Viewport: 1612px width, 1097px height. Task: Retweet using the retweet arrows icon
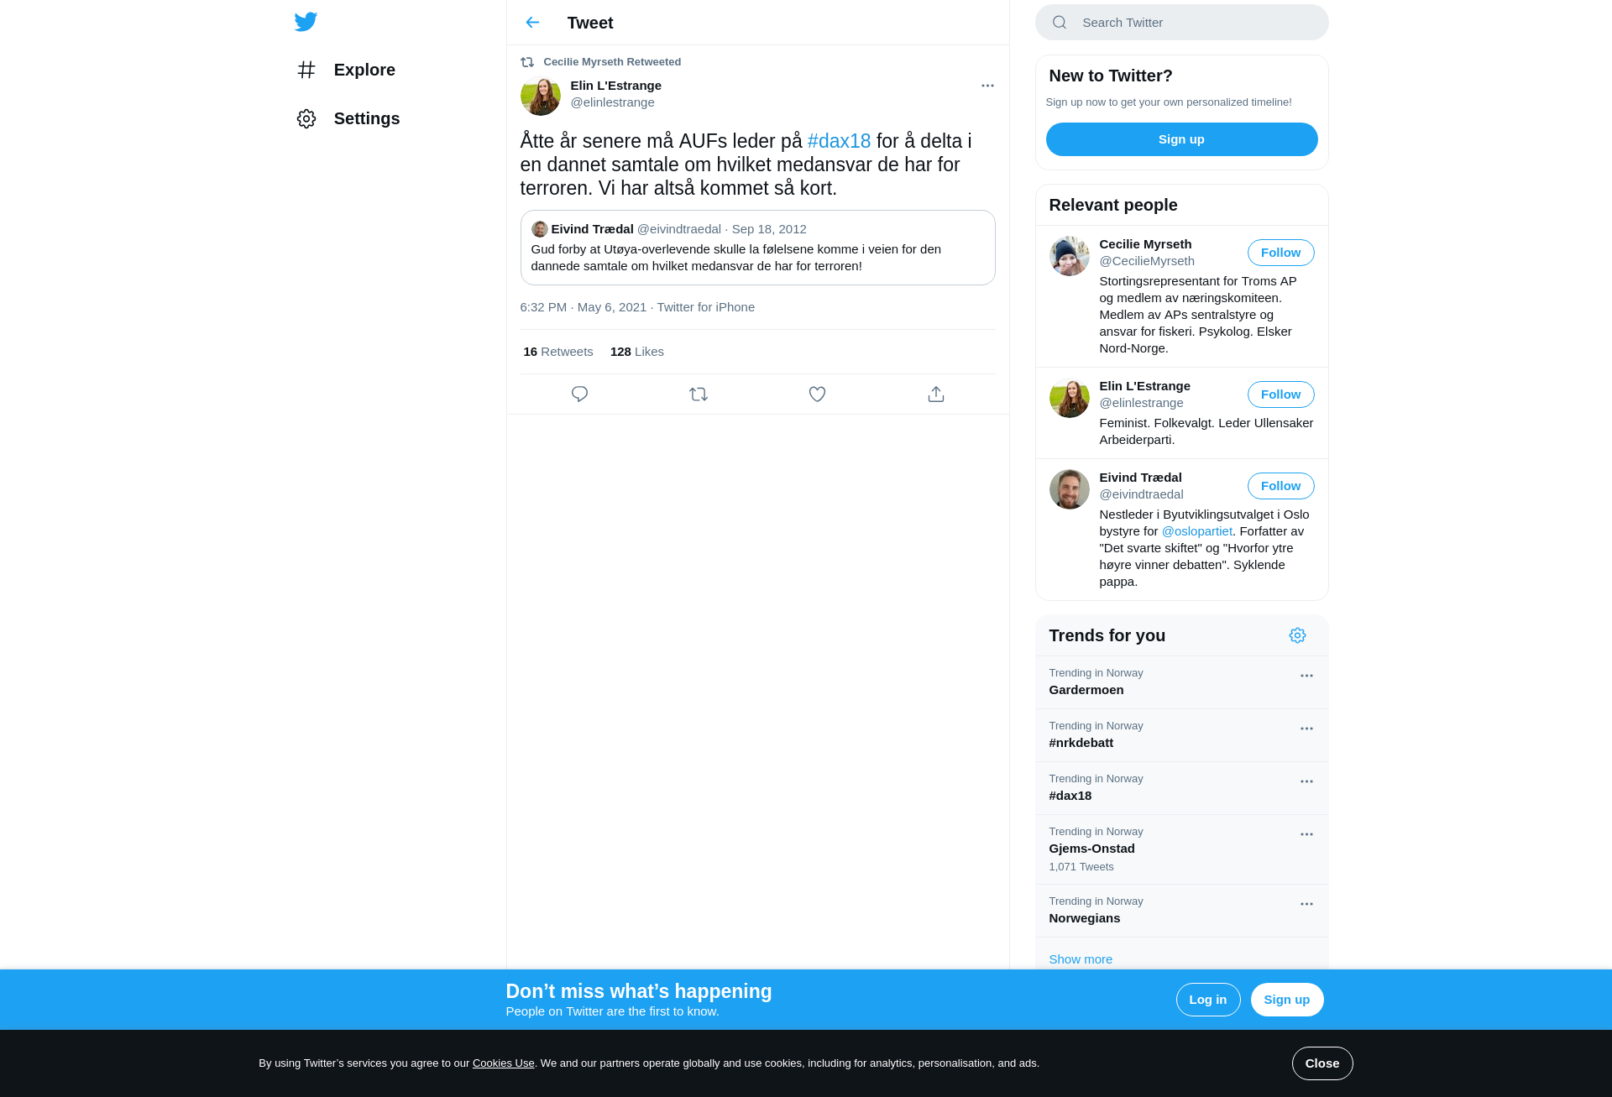[699, 394]
